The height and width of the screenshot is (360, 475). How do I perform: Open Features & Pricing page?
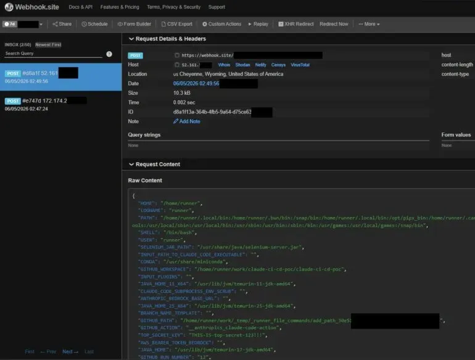click(x=120, y=7)
